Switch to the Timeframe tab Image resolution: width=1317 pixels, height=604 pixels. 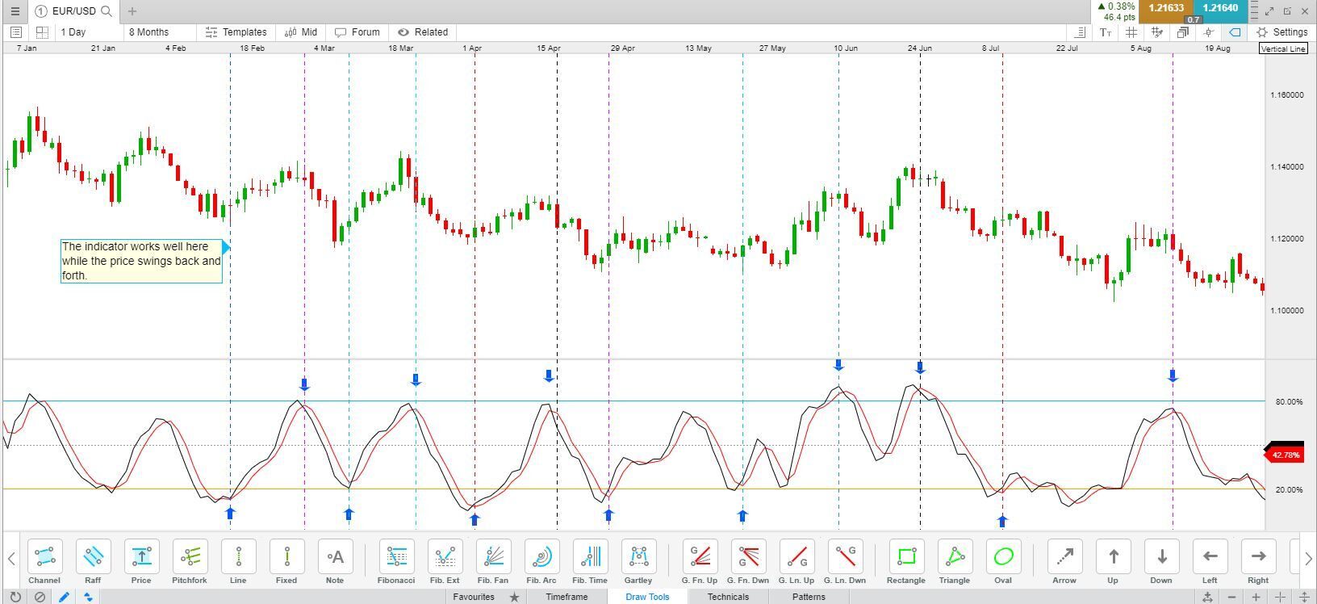[567, 597]
